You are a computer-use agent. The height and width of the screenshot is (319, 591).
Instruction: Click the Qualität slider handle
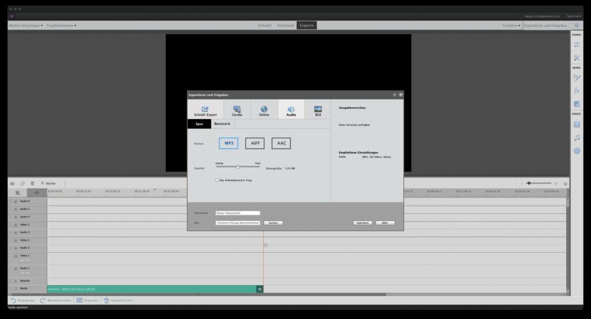[238, 167]
